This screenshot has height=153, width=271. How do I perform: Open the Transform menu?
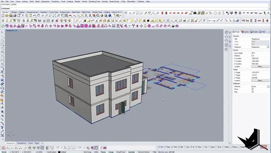pyautogui.click(x=55, y=2)
